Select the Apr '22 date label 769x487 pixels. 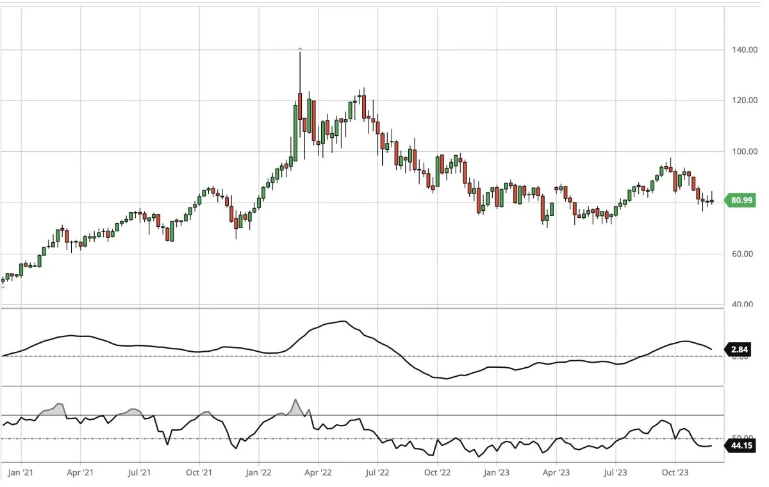click(x=318, y=473)
